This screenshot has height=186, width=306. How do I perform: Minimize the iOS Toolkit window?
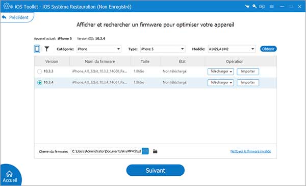(x=282, y=7)
